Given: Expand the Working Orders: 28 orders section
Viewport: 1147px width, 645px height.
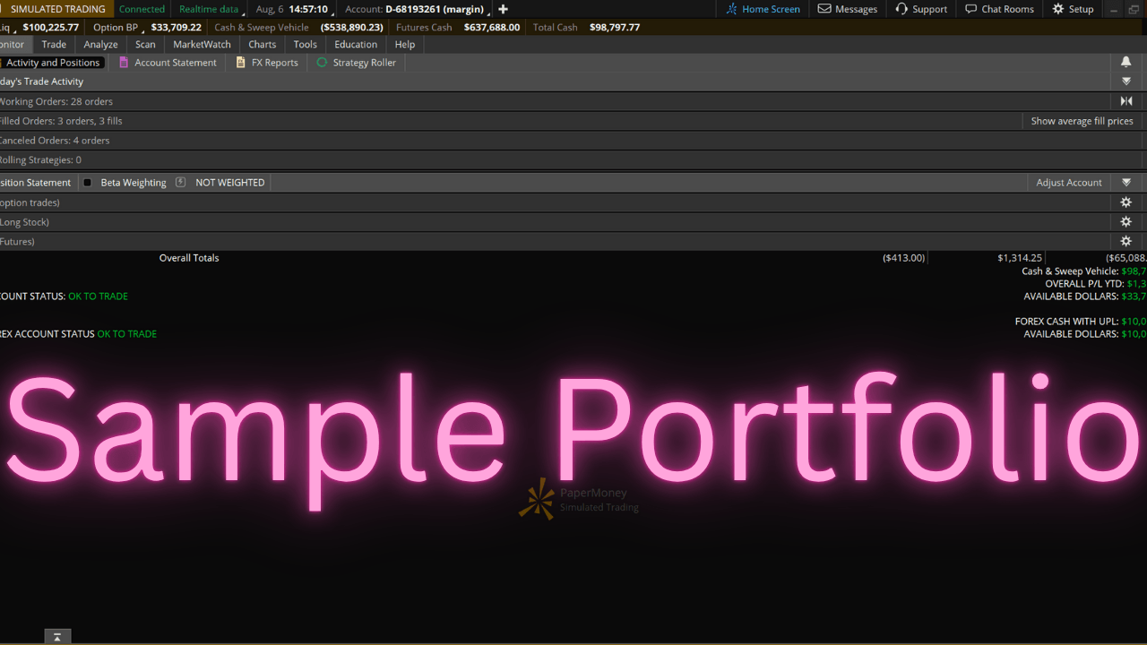Looking at the screenshot, I should (56, 101).
